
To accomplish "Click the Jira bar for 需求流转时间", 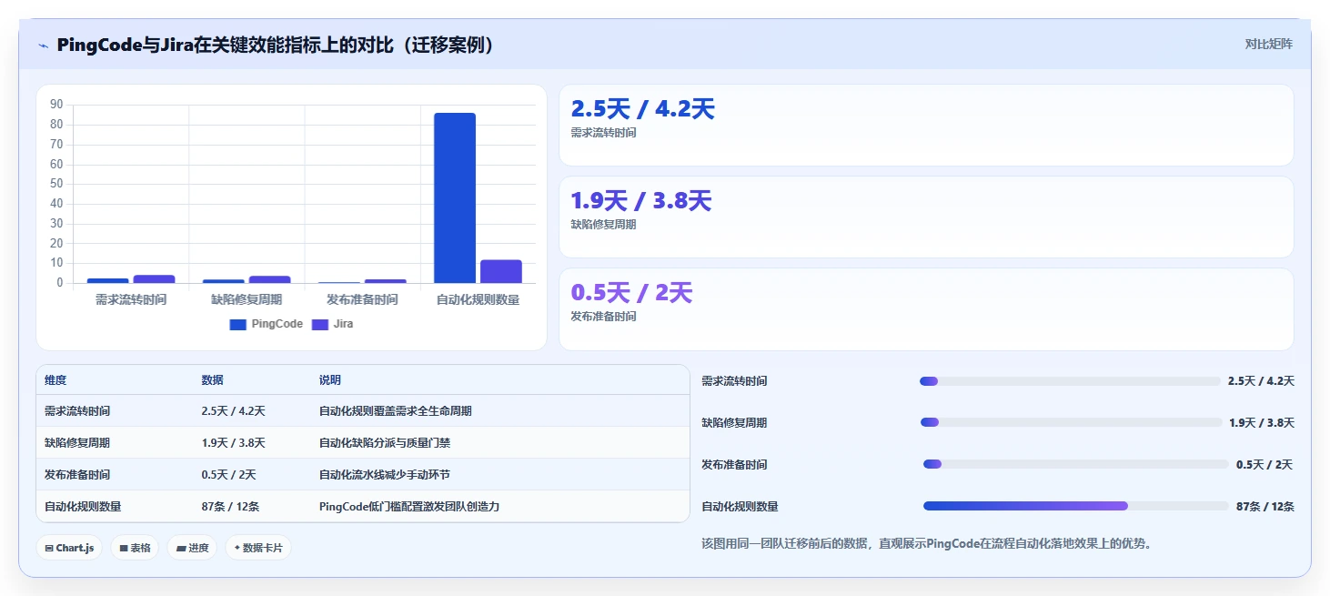I will (x=154, y=279).
